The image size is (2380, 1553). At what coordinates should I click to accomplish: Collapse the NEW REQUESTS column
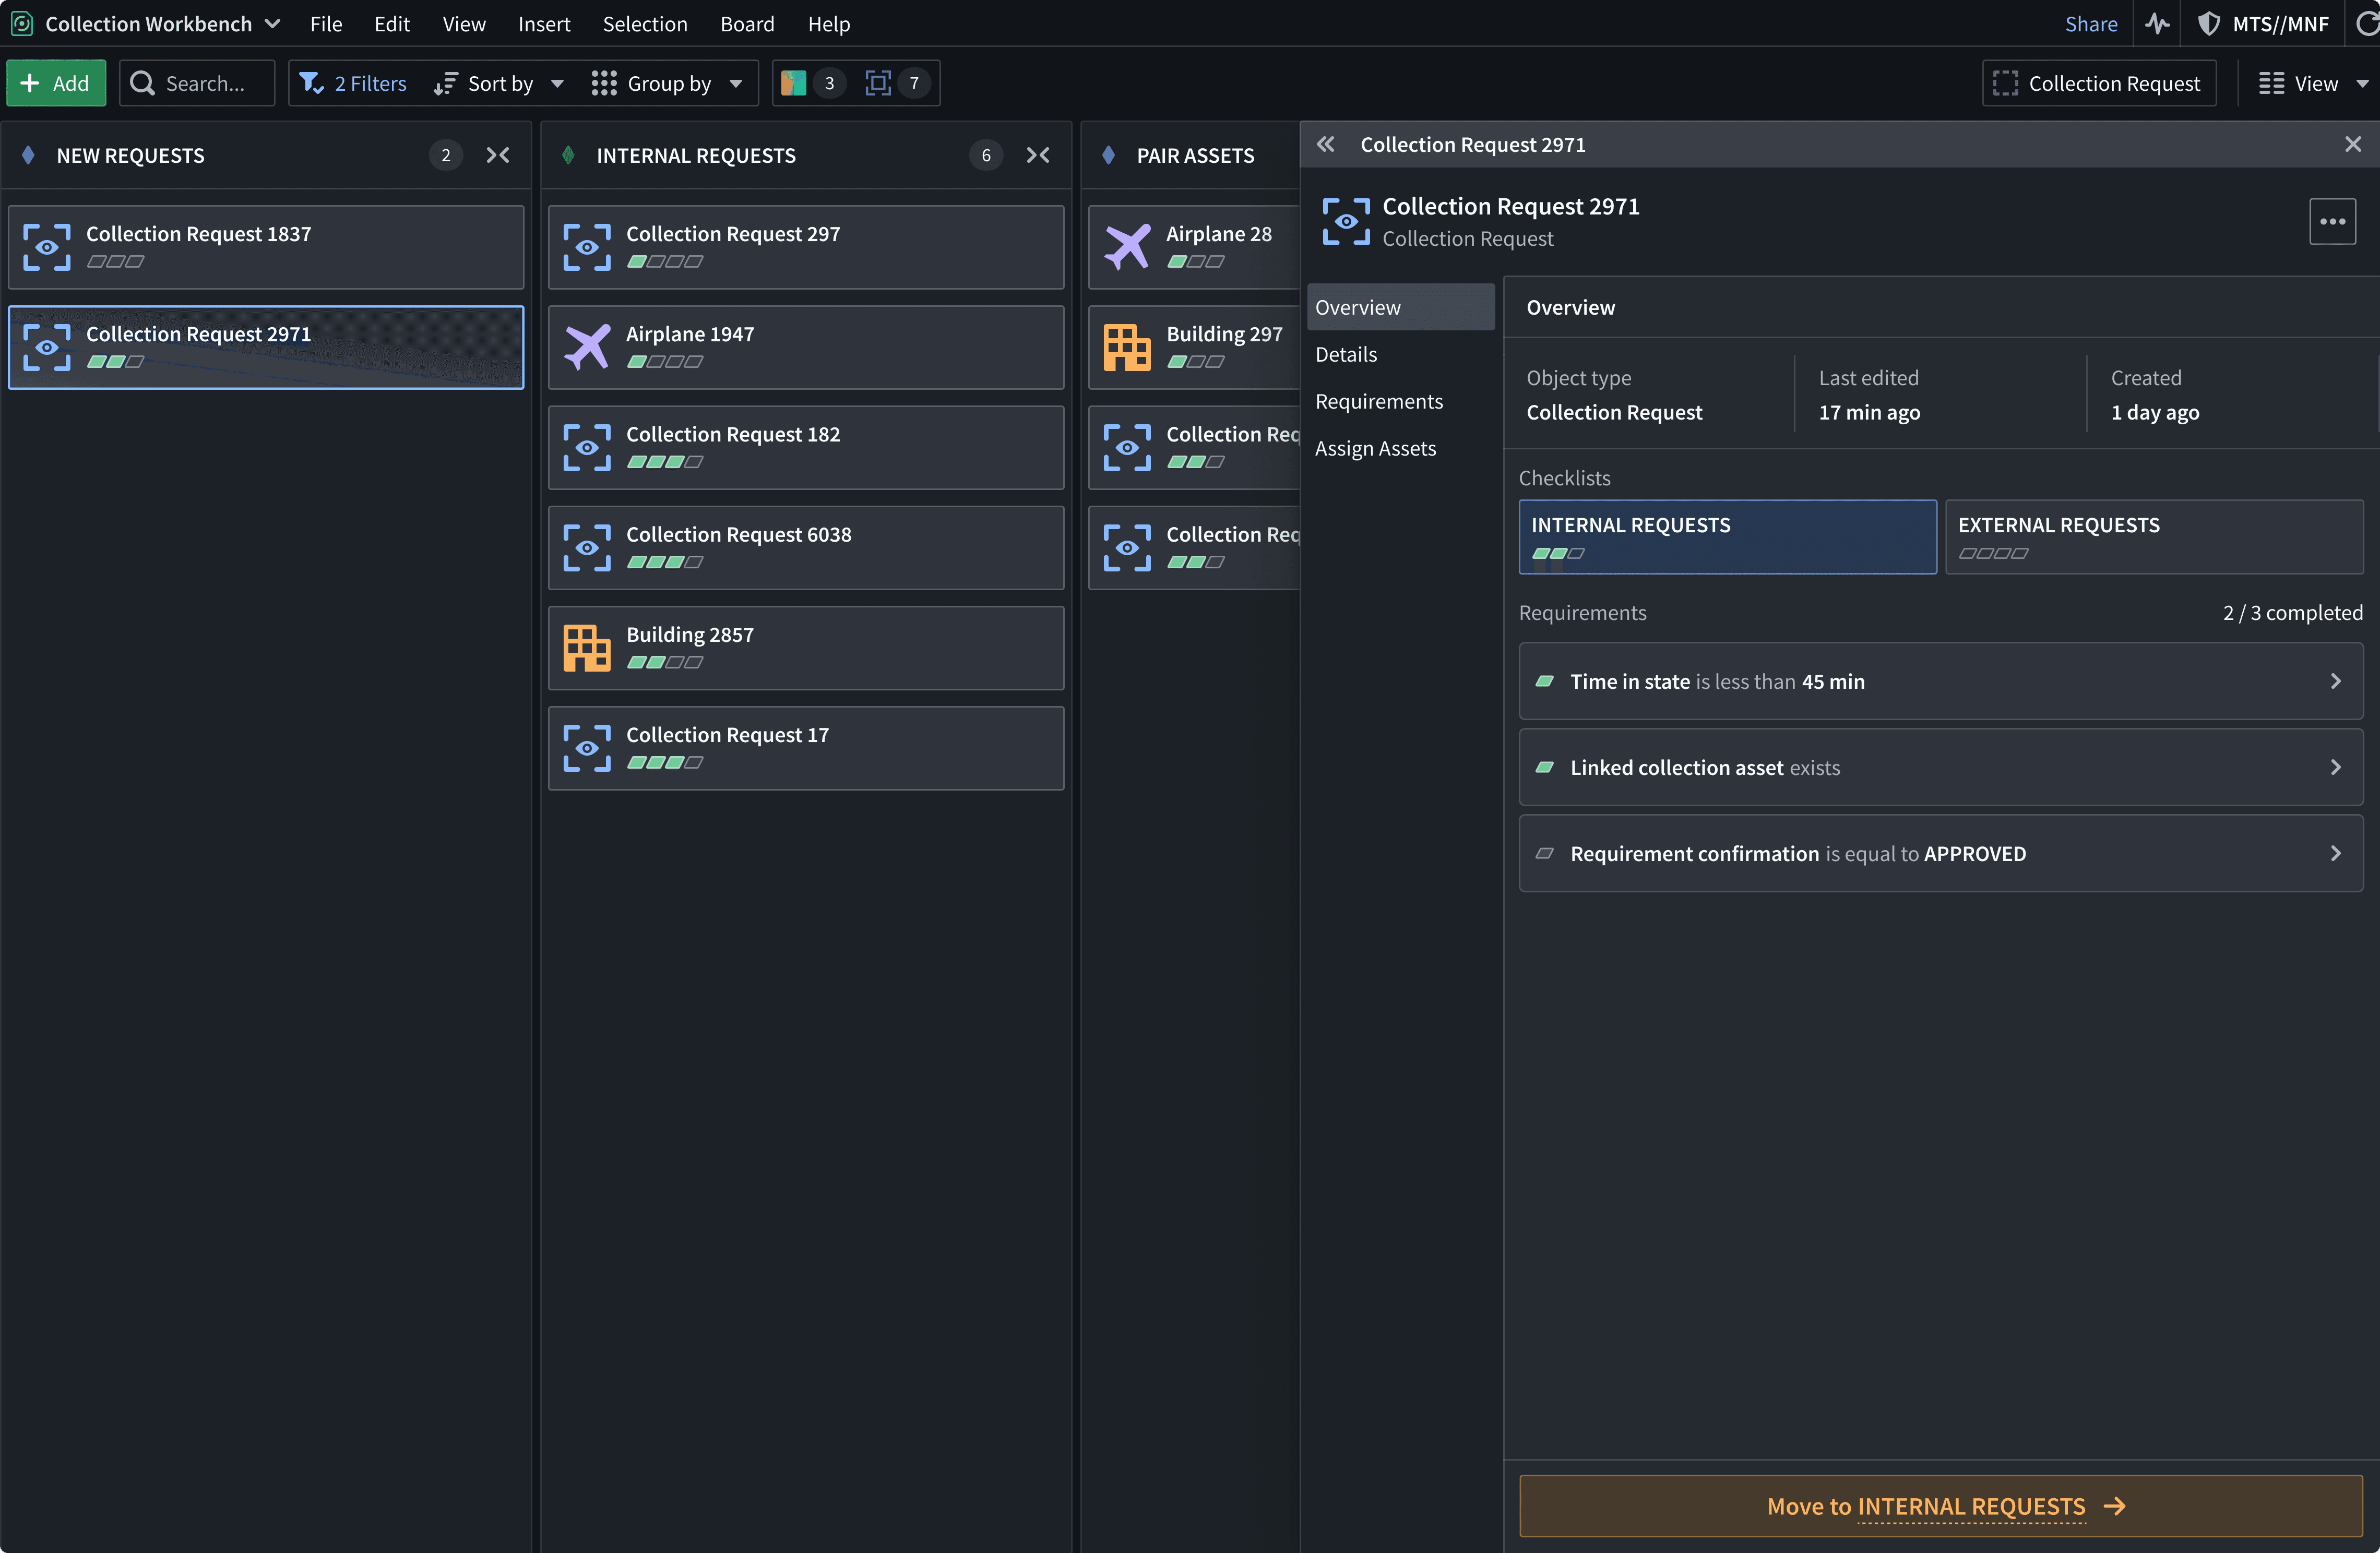pyautogui.click(x=498, y=155)
